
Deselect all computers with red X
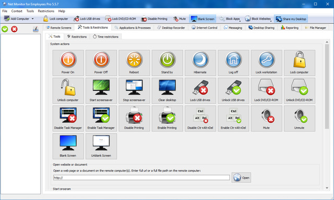pyautogui.click(x=14, y=29)
